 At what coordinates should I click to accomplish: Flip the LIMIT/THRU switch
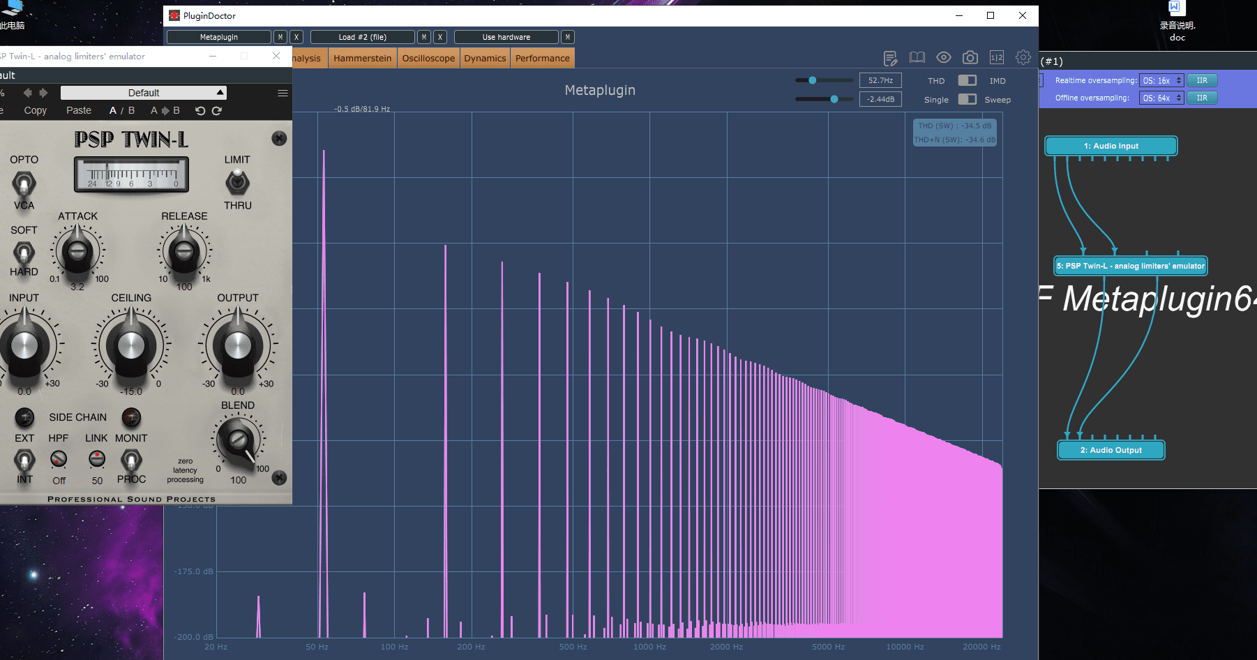[237, 182]
